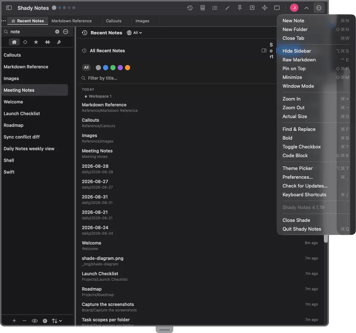Open the All workspaces globe dropdown
The image size is (356, 333).
point(135,33)
